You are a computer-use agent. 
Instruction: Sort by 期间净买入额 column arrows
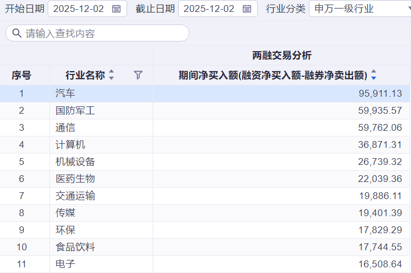coord(374,75)
